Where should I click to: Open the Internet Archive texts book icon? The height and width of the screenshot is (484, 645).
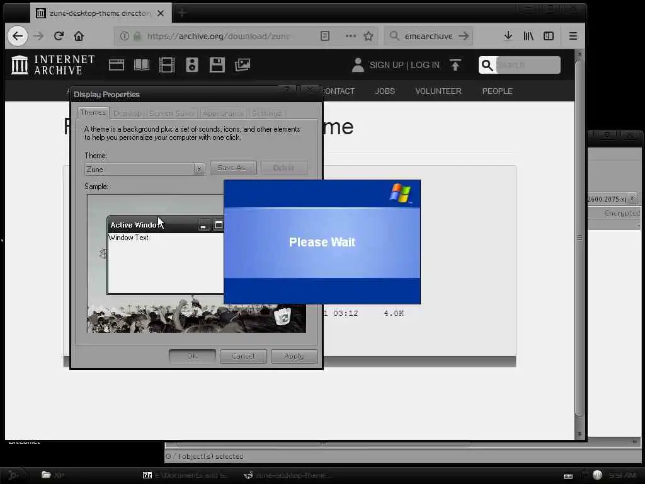[142, 65]
